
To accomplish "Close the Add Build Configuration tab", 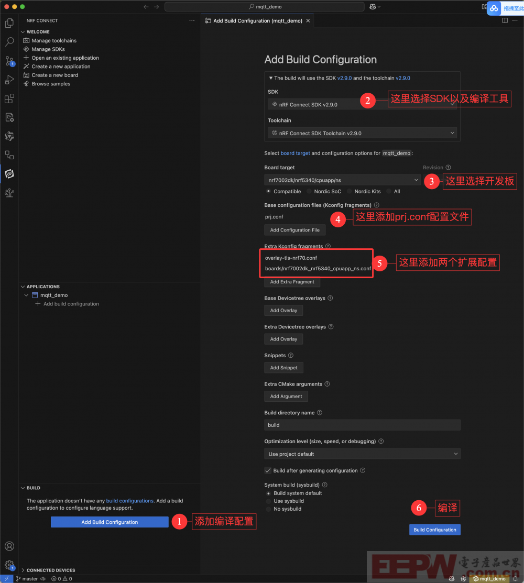I will pyautogui.click(x=308, y=21).
